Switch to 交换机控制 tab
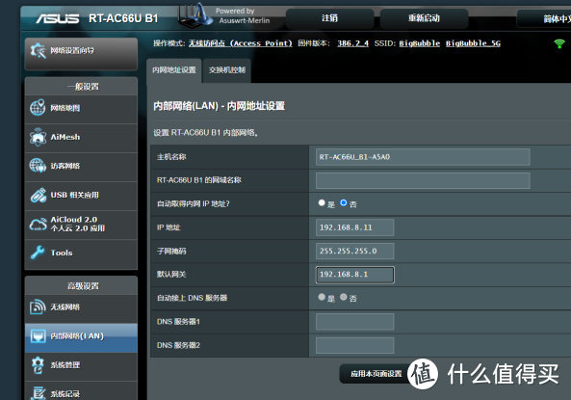This screenshot has height=400, width=571. (x=227, y=70)
